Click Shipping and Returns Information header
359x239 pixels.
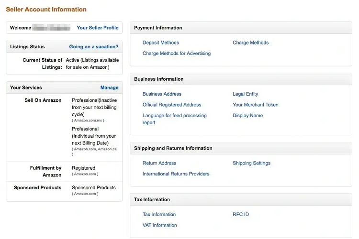pos(173,148)
